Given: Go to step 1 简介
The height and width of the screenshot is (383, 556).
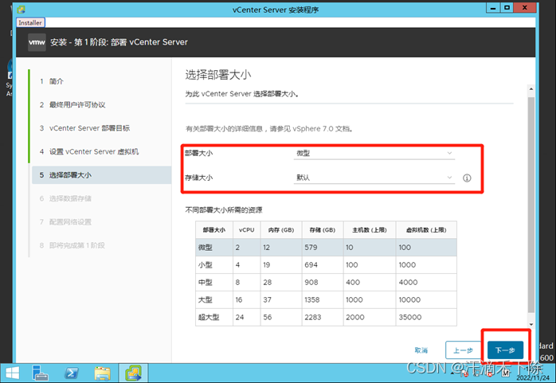Looking at the screenshot, I should click(56, 81).
